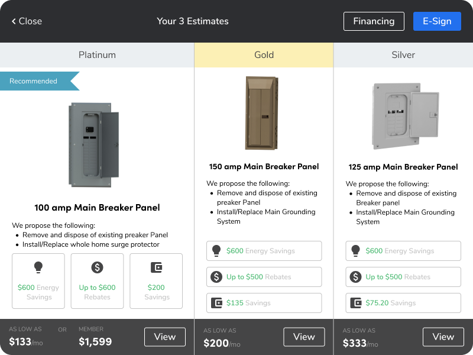View the Platinum estimate details
This screenshot has width=473, height=355.
point(164,337)
